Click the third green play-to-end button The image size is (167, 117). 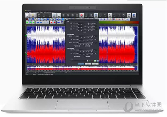click(34, 22)
